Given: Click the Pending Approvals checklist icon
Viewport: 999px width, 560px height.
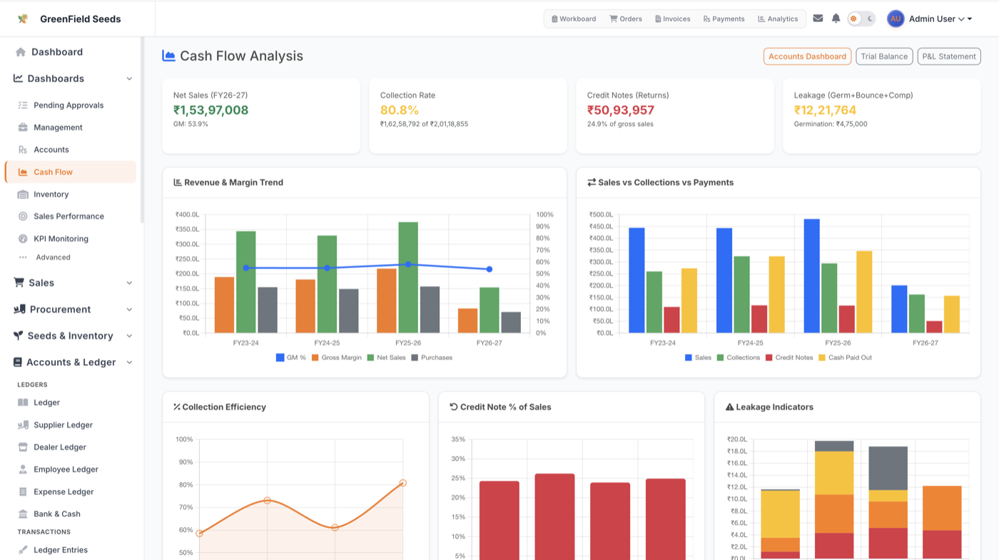Looking at the screenshot, I should 23,105.
